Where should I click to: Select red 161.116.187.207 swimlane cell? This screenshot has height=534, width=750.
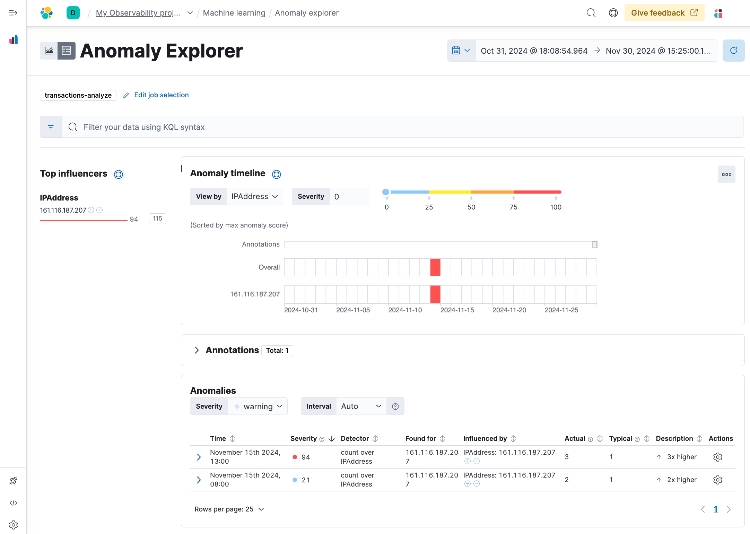pos(435,294)
